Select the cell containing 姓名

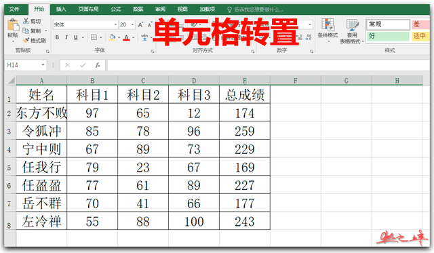[41, 94]
